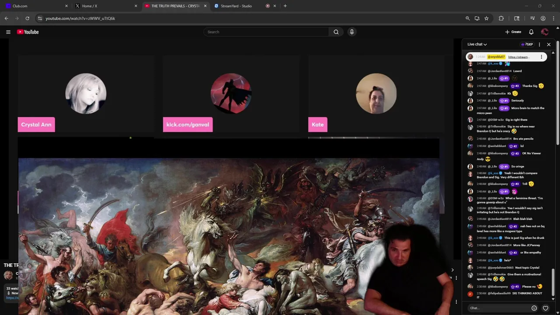Open options on pinned @onyxblu07 message

pyautogui.click(x=541, y=57)
